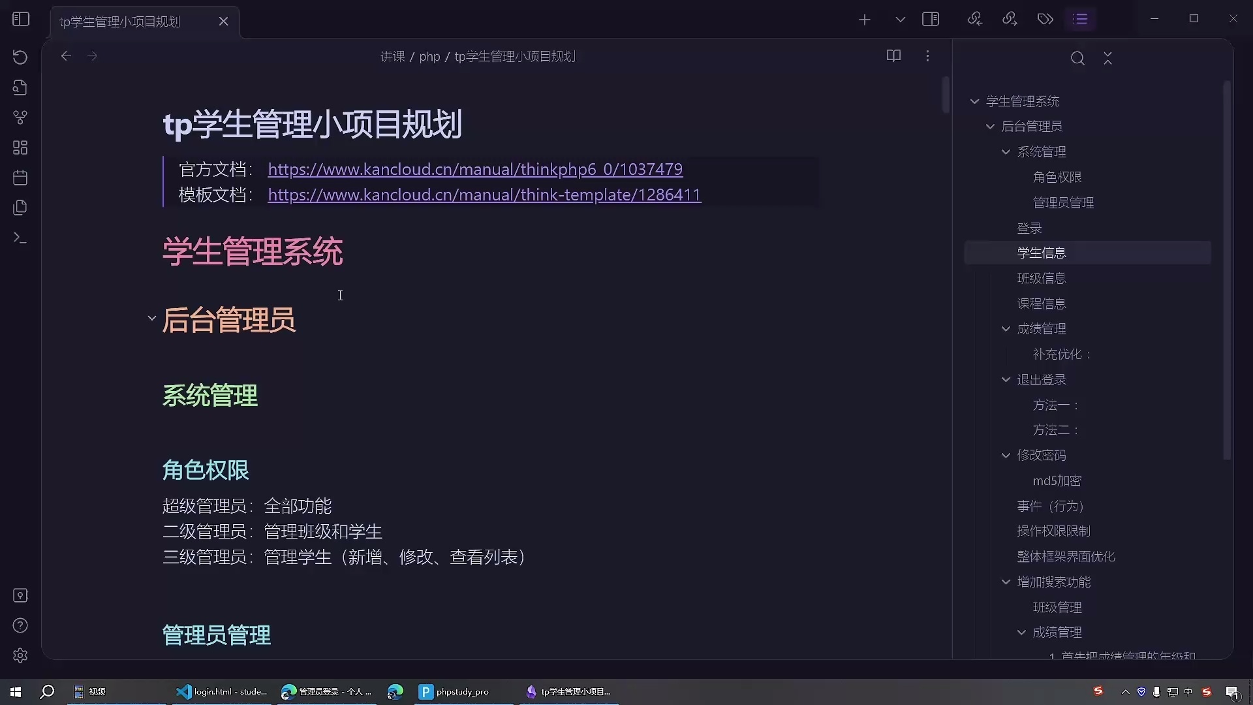Open the more options kebab menu above the editor
1253x705 pixels.
927,56
